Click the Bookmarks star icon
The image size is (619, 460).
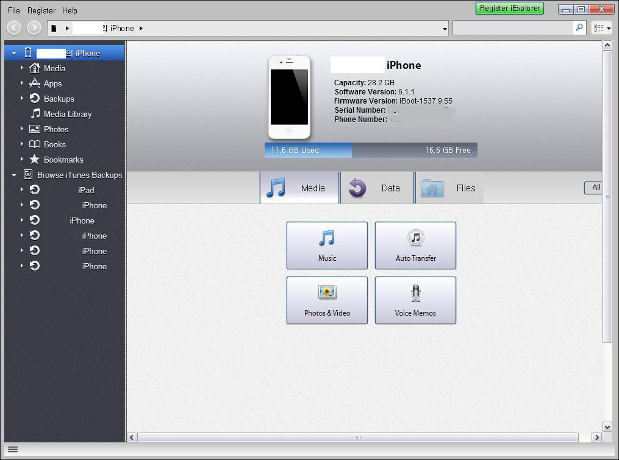(x=35, y=160)
